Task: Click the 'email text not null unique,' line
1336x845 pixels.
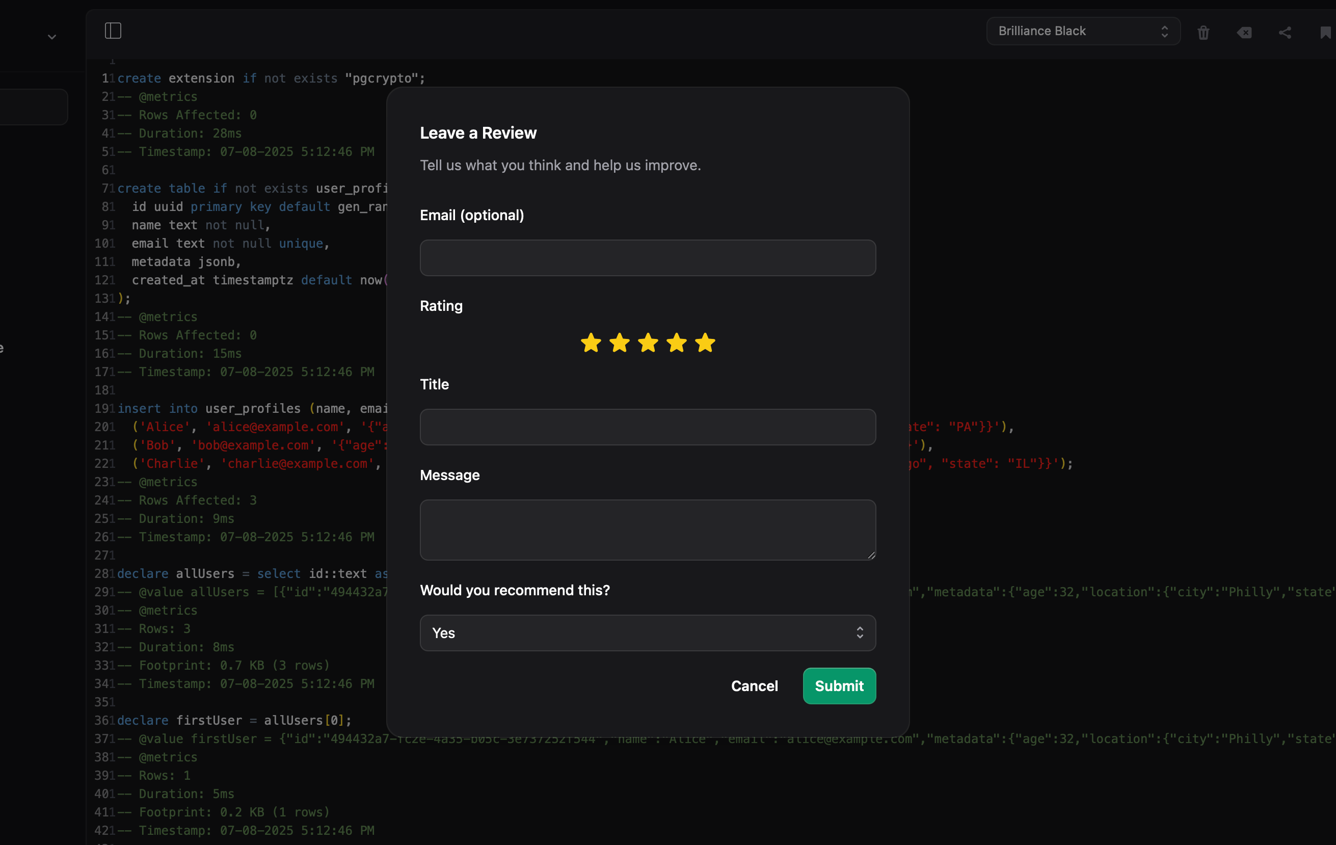Action: click(231, 243)
